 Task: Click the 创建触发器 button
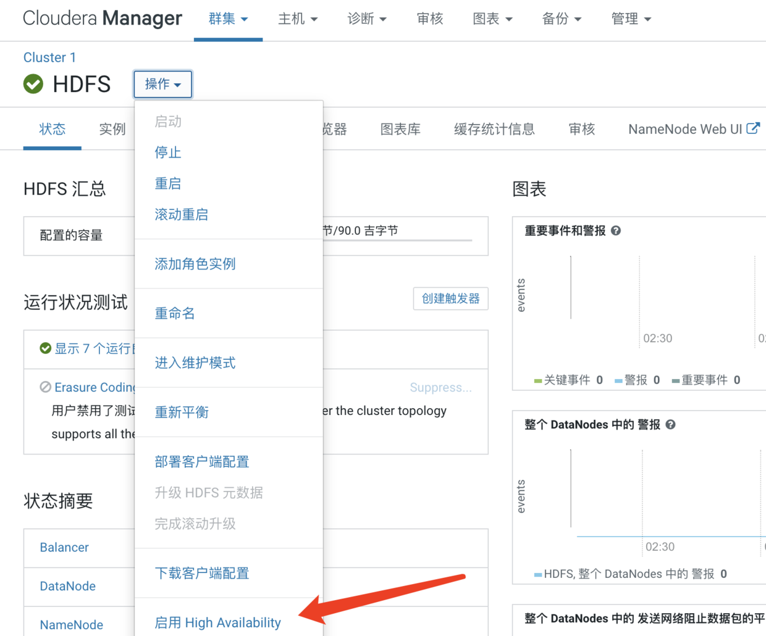(450, 299)
